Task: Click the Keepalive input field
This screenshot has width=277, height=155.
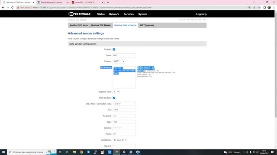Action: pyautogui.click(x=124, y=116)
